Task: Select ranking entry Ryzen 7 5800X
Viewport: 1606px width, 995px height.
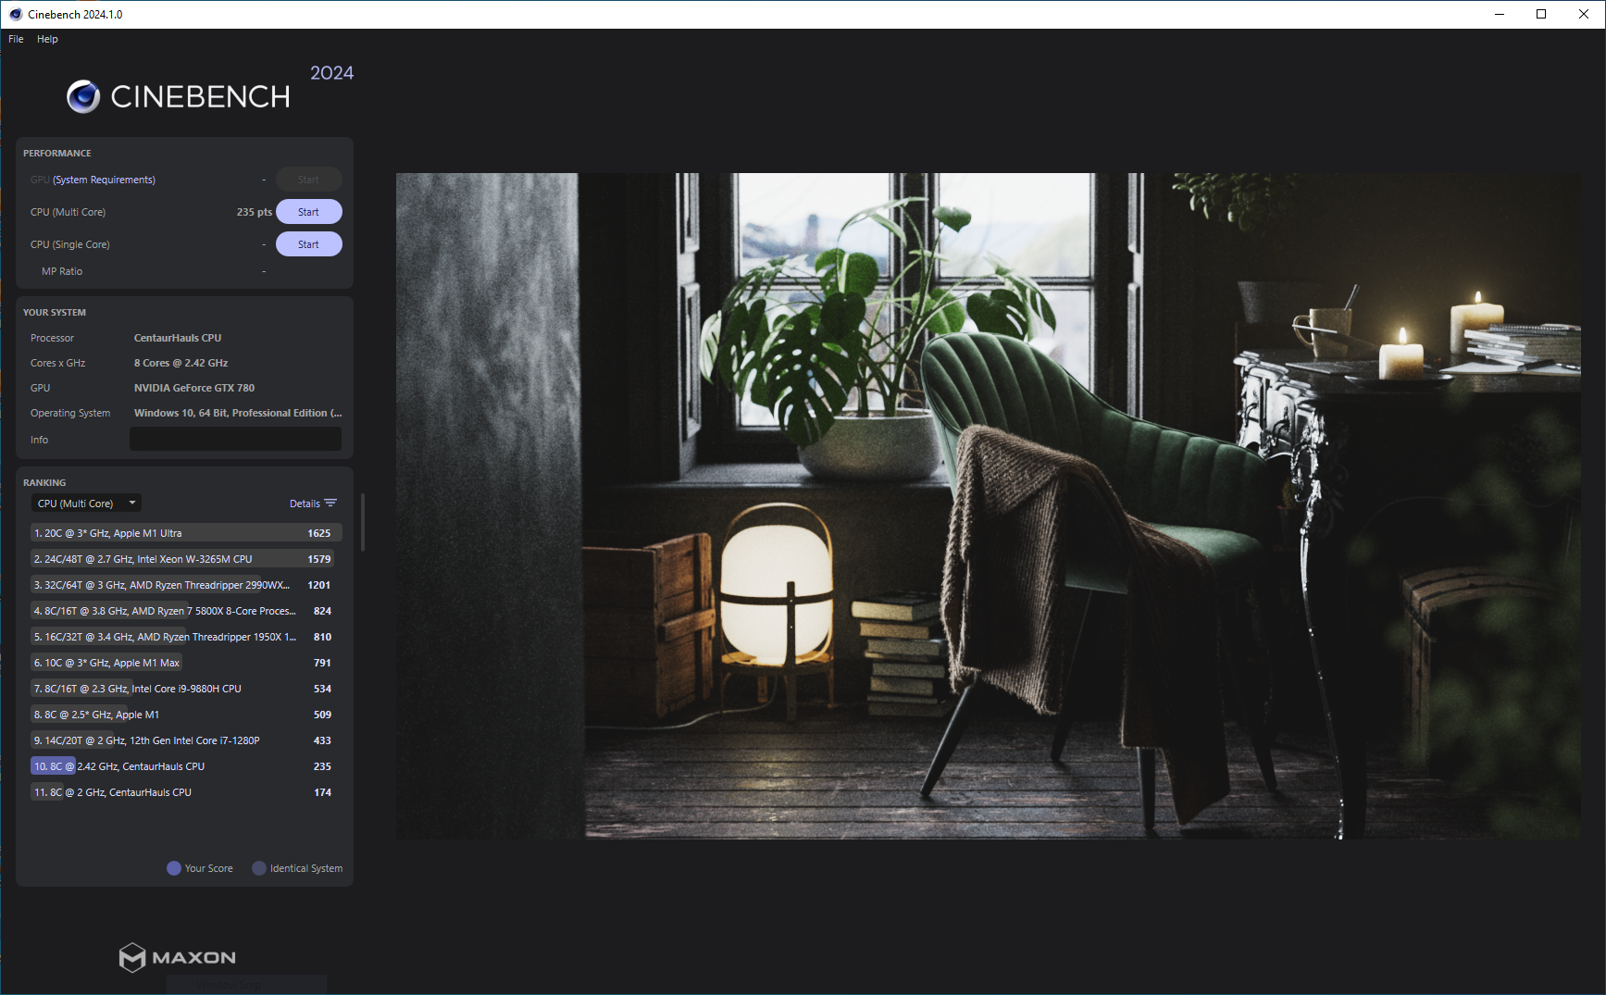Action: click(x=186, y=611)
